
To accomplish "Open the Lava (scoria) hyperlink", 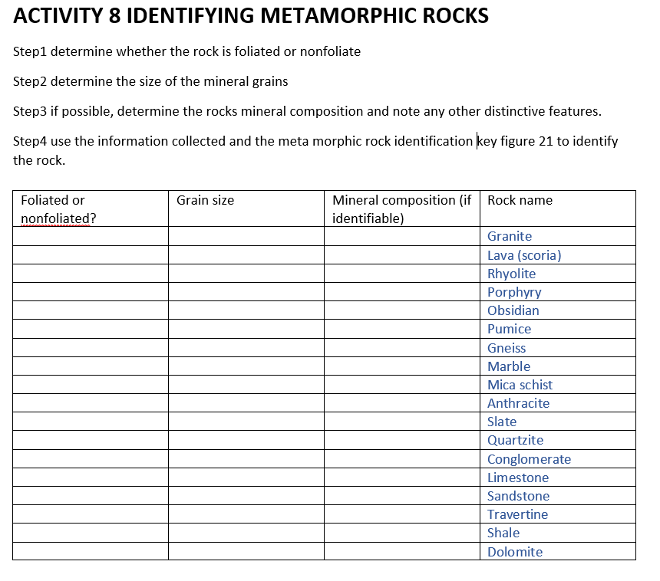I will pos(523,254).
